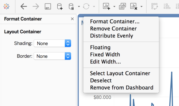Click the Tableau logo icon
Screen dimensions: 179x106
7,6
